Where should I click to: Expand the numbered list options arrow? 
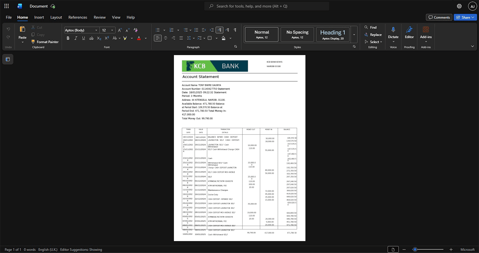click(178, 30)
